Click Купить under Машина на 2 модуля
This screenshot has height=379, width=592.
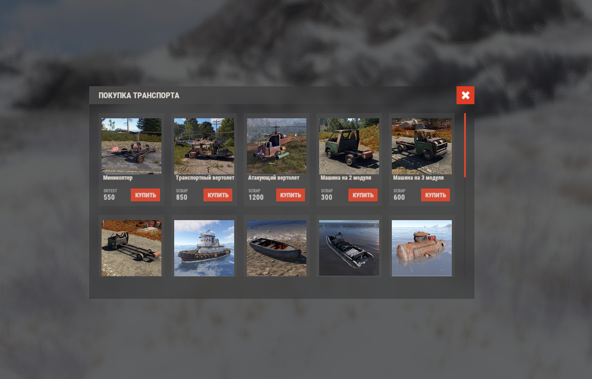tap(363, 195)
